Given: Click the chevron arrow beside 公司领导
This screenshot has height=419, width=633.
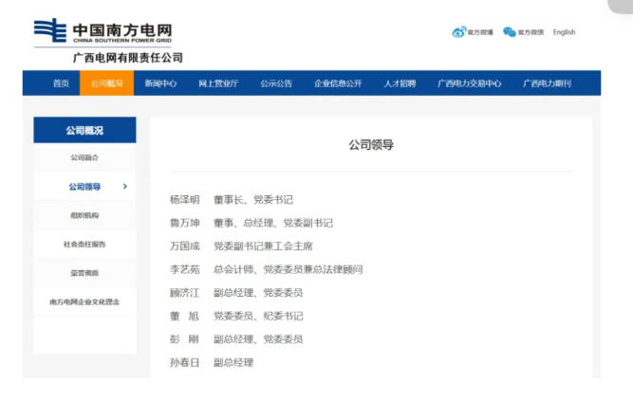Looking at the screenshot, I should coord(125,187).
